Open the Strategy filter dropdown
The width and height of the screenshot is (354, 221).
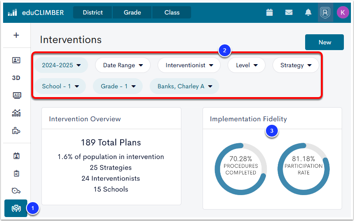296,65
